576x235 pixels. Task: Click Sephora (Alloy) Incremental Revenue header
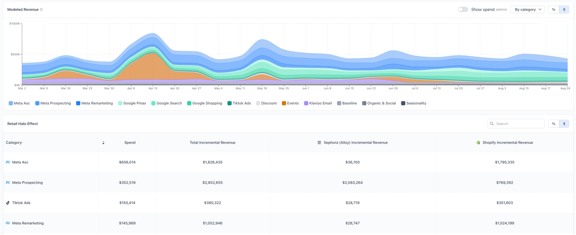pyautogui.click(x=356, y=143)
